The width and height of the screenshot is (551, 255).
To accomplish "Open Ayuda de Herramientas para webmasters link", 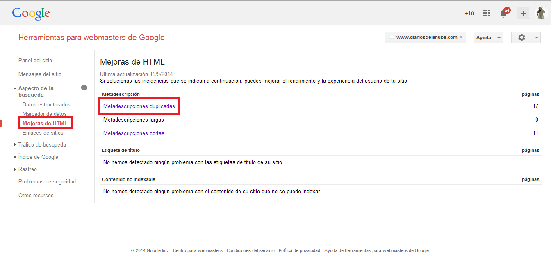I will [376, 250].
